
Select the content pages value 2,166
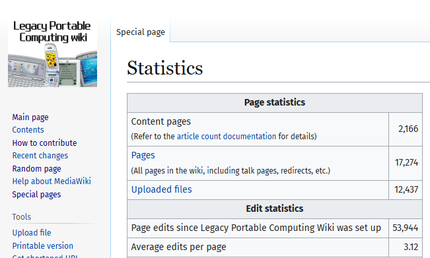[408, 129]
